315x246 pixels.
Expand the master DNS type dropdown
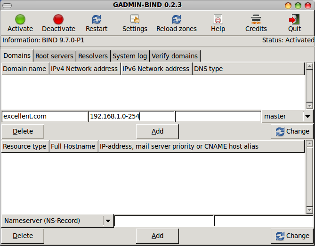tap(307, 116)
